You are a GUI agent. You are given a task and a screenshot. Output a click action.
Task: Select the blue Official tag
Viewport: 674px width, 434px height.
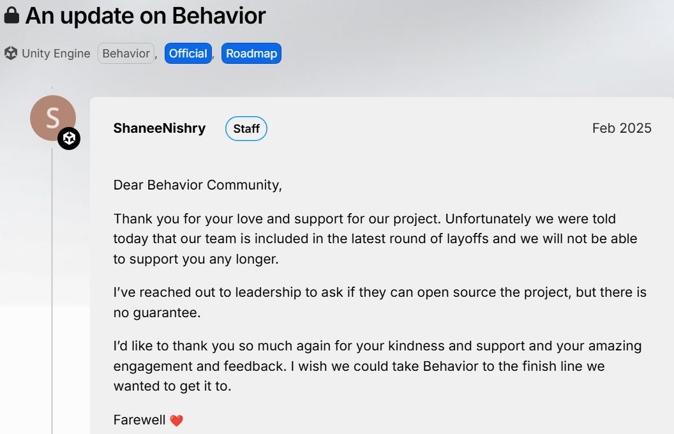(x=188, y=54)
